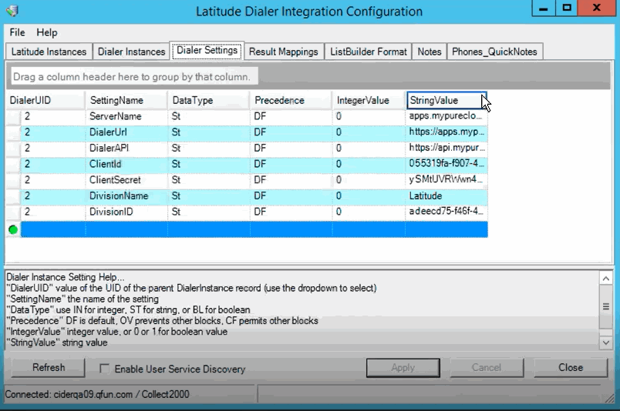Select the ClientId setting cell
Image resolution: width=620 pixels, height=411 pixels.
[x=126, y=164]
